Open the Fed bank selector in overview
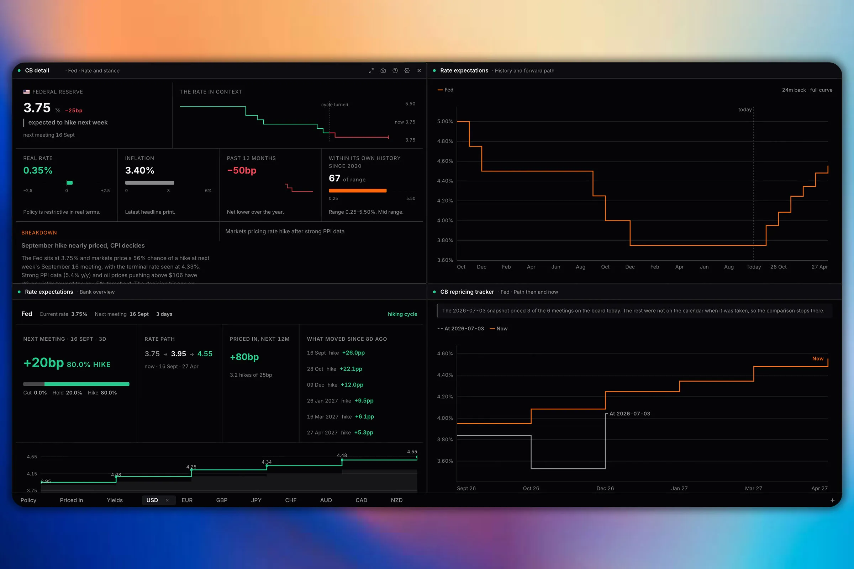This screenshot has width=854, height=569. pos(26,314)
